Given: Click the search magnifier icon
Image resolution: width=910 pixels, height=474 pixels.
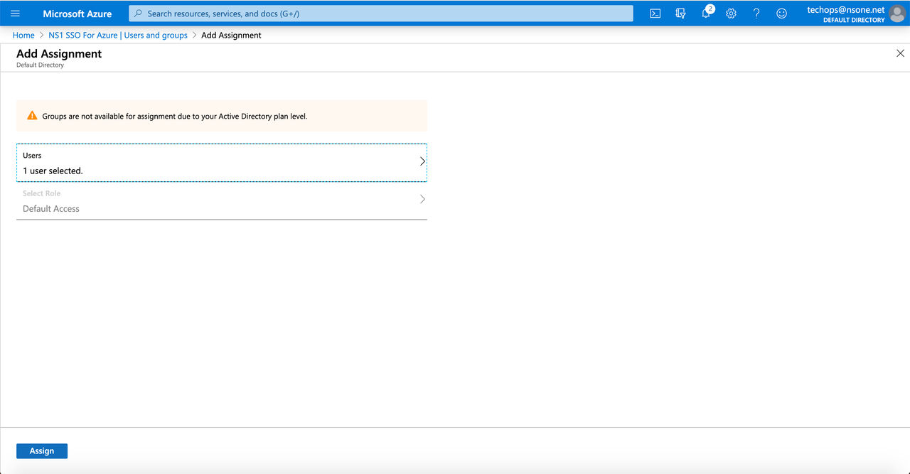Looking at the screenshot, I should (138, 14).
